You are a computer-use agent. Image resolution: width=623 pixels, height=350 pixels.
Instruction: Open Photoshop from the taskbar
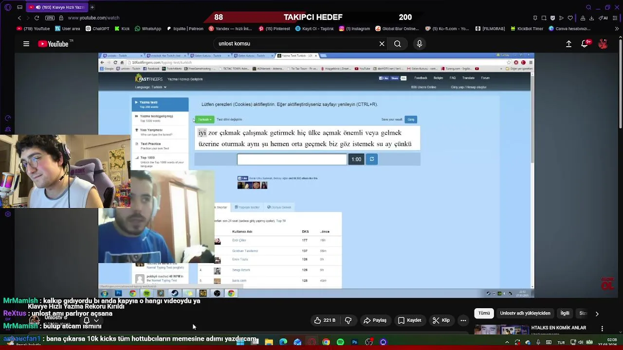coord(354,342)
